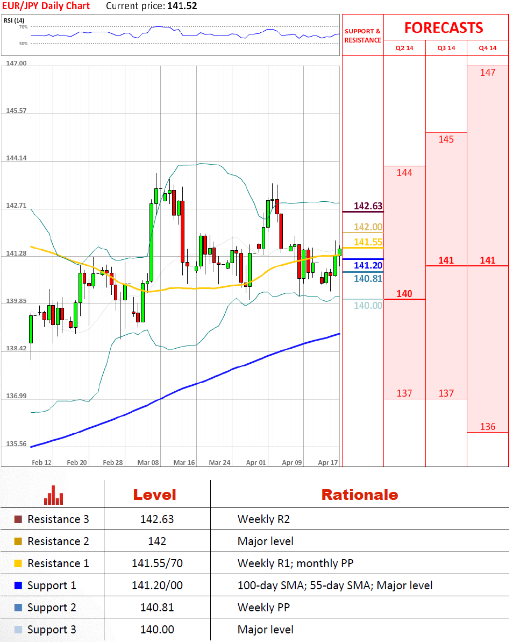Click the RSI 70% threshold label
The width and height of the screenshot is (513, 642).
coord(23,27)
